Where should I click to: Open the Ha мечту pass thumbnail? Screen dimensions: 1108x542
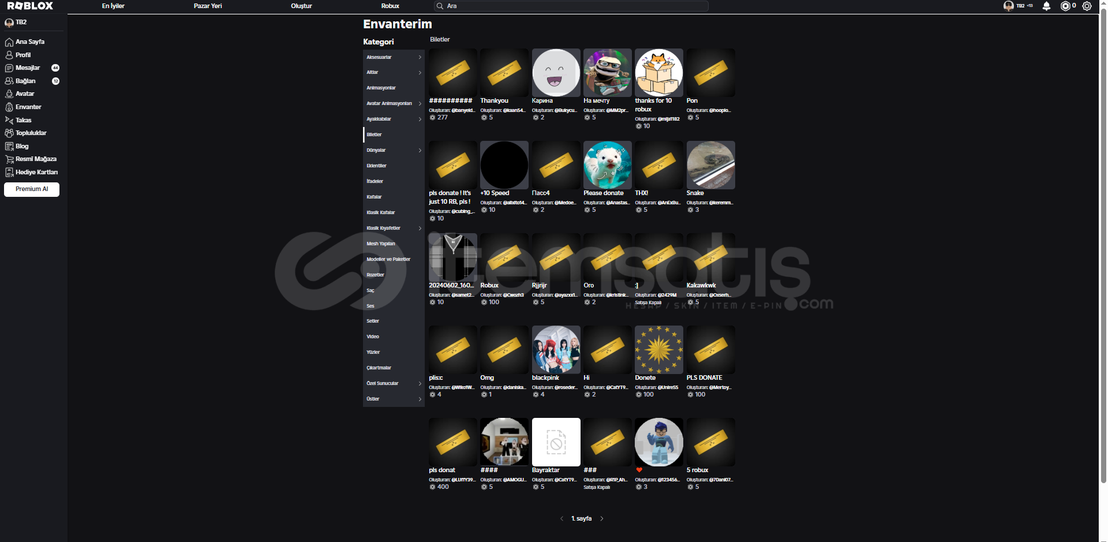(x=608, y=73)
